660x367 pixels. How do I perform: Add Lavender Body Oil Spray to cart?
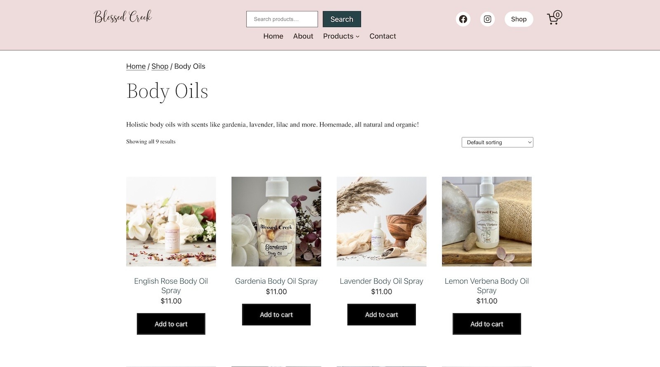[382, 315]
